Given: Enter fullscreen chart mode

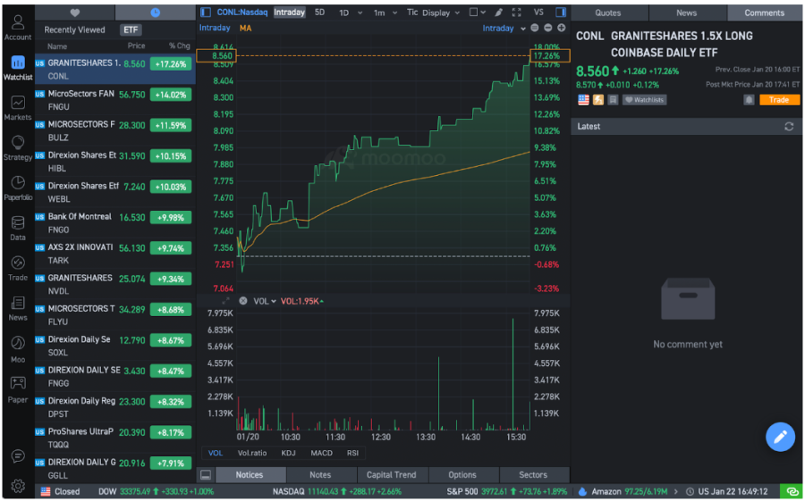Looking at the screenshot, I should click(x=516, y=13).
